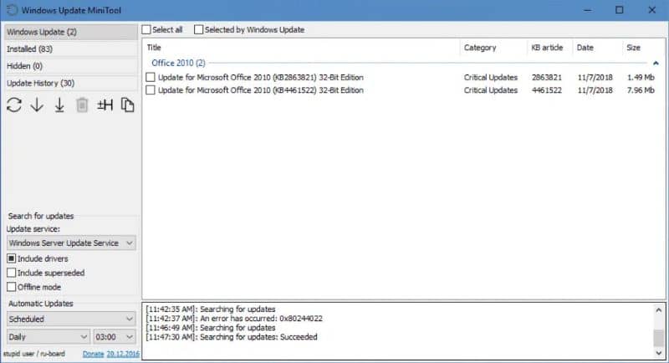
Task: Sort by the Category column header
Action: pos(493,48)
